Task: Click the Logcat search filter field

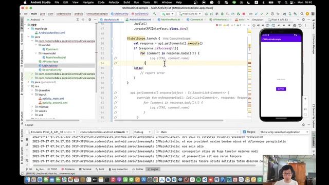Action: pos(197,132)
